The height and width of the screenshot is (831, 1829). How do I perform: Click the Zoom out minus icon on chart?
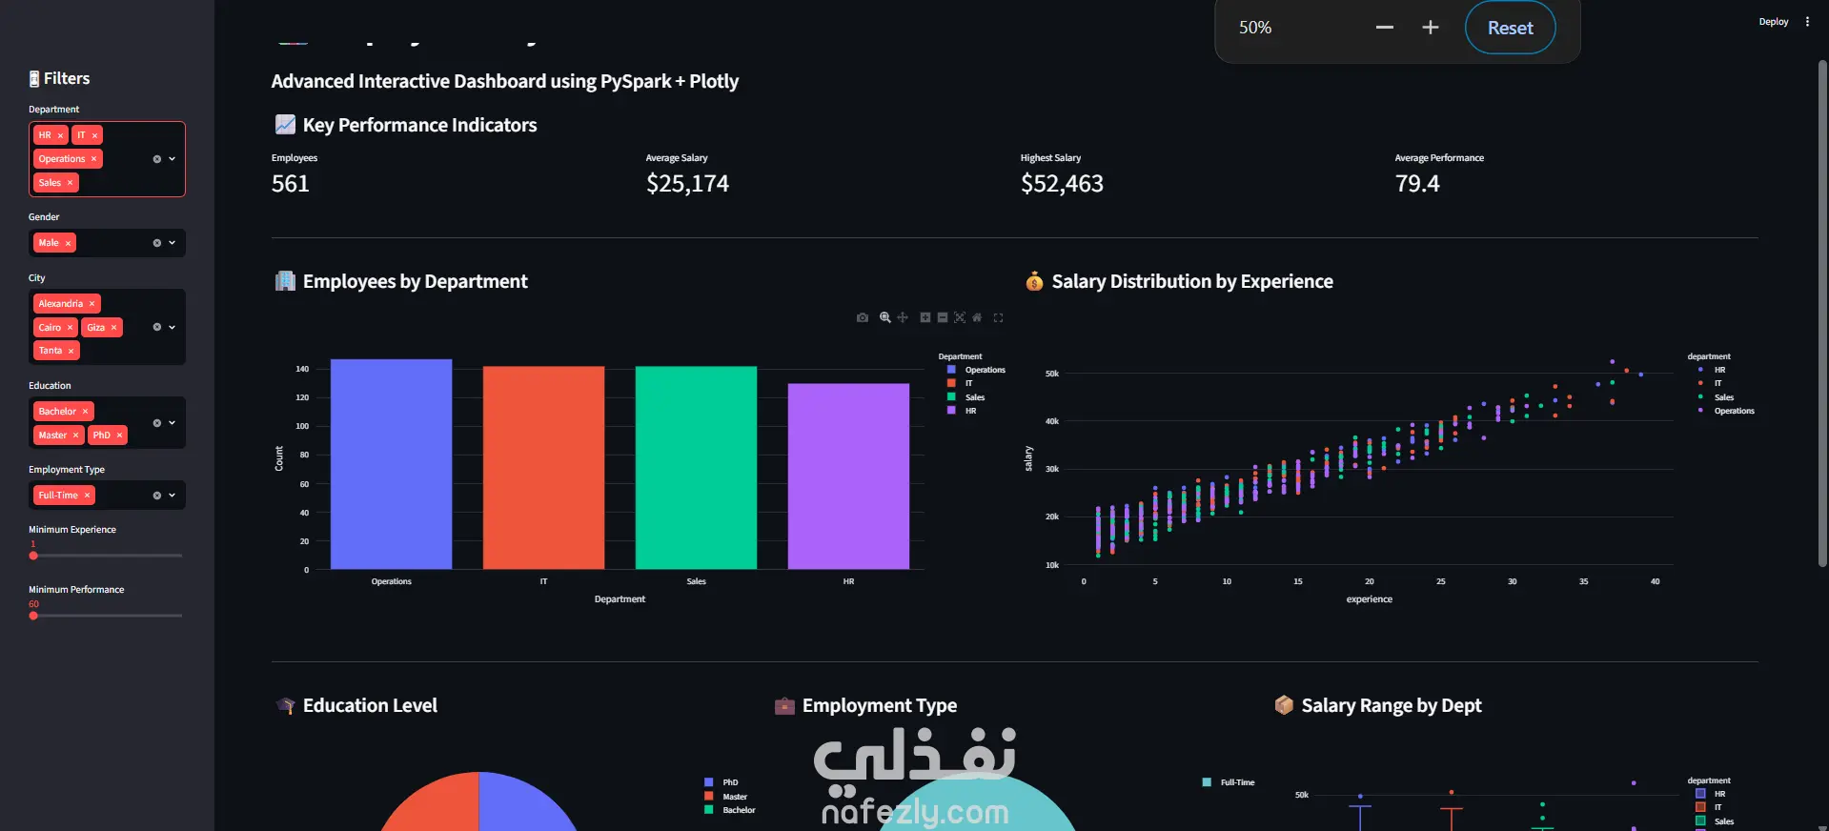click(943, 317)
